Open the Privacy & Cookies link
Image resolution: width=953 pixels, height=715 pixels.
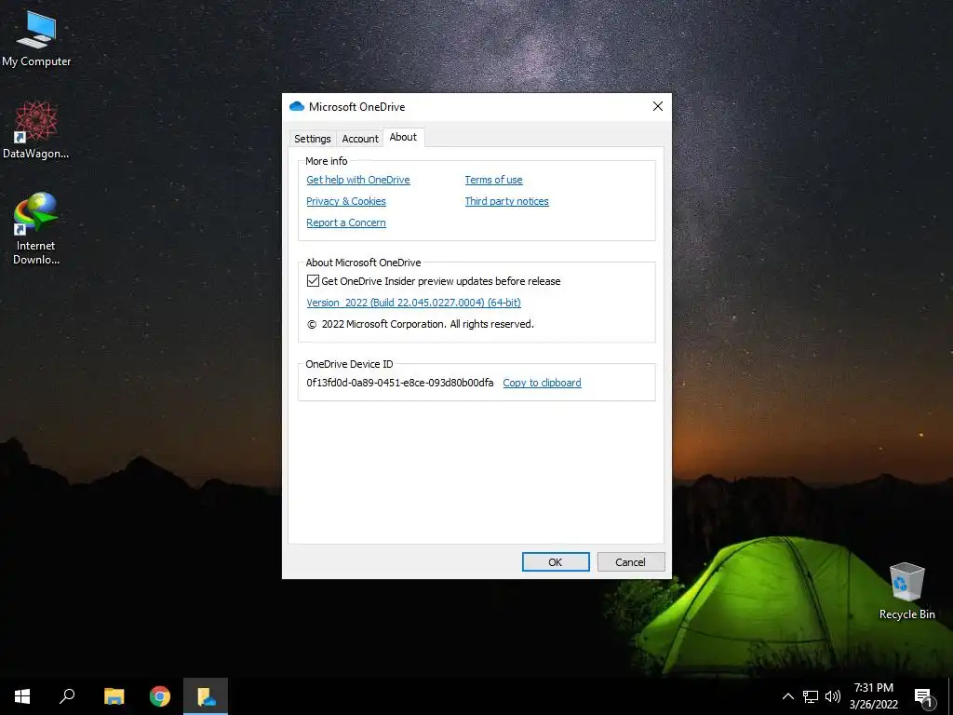(346, 201)
